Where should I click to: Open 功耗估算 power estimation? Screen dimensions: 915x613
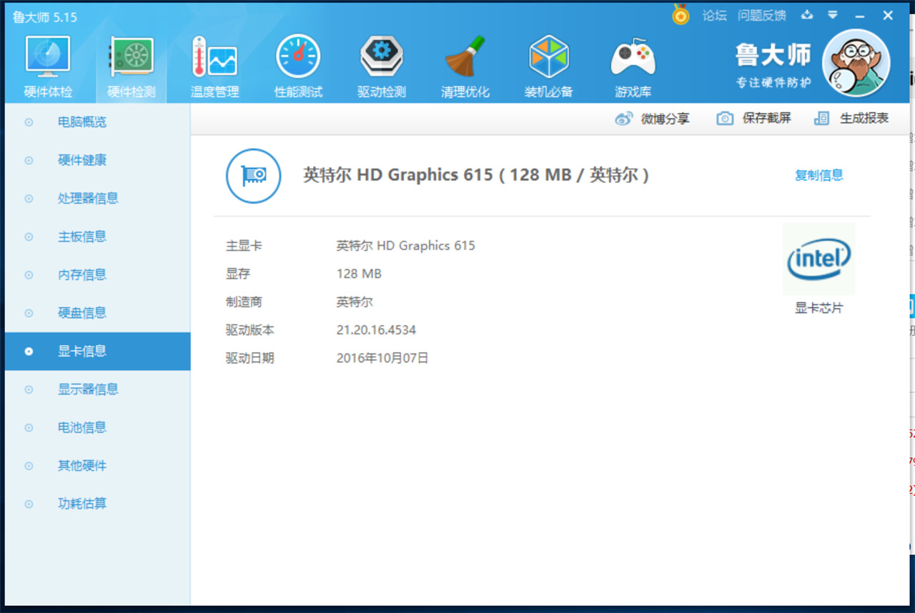pyautogui.click(x=98, y=504)
